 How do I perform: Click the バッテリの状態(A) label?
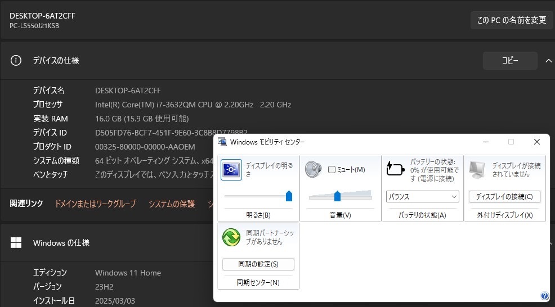pyautogui.click(x=422, y=215)
